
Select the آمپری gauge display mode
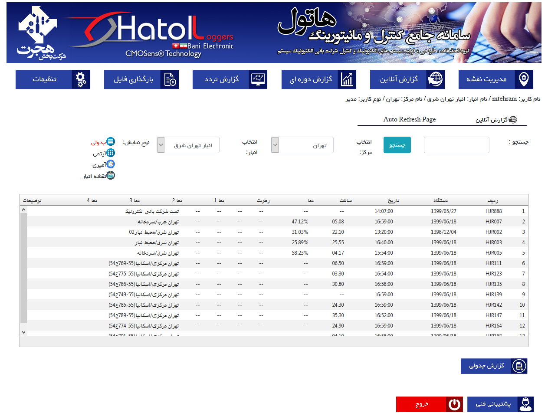point(111,164)
